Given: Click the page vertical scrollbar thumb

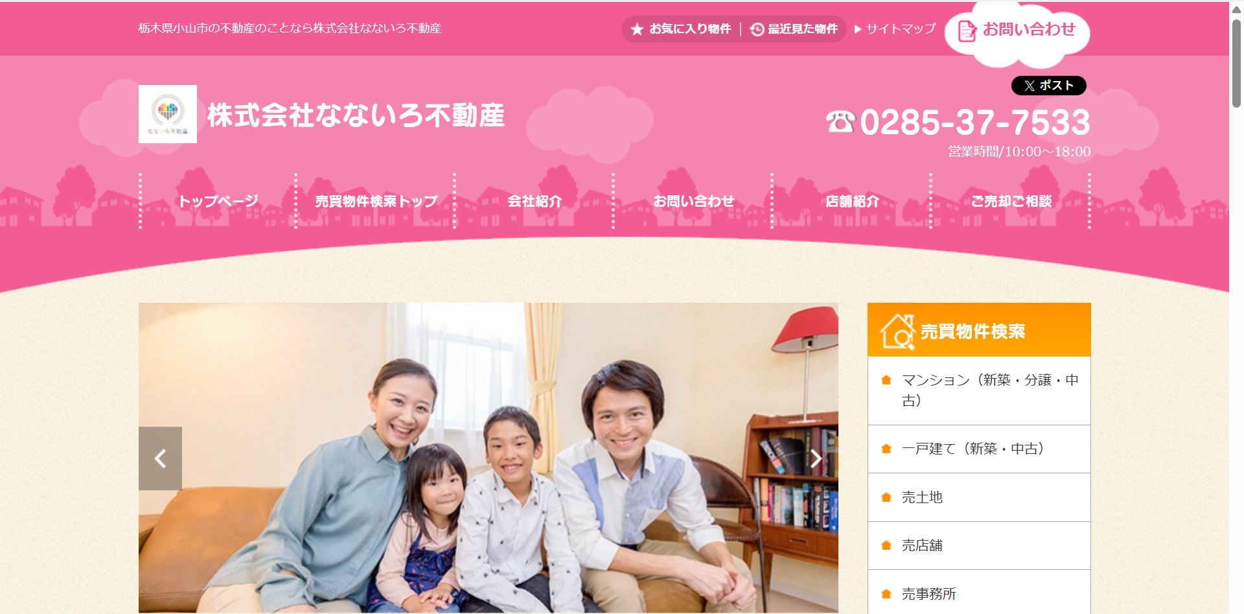Looking at the screenshot, I should pyautogui.click(x=1236, y=63).
